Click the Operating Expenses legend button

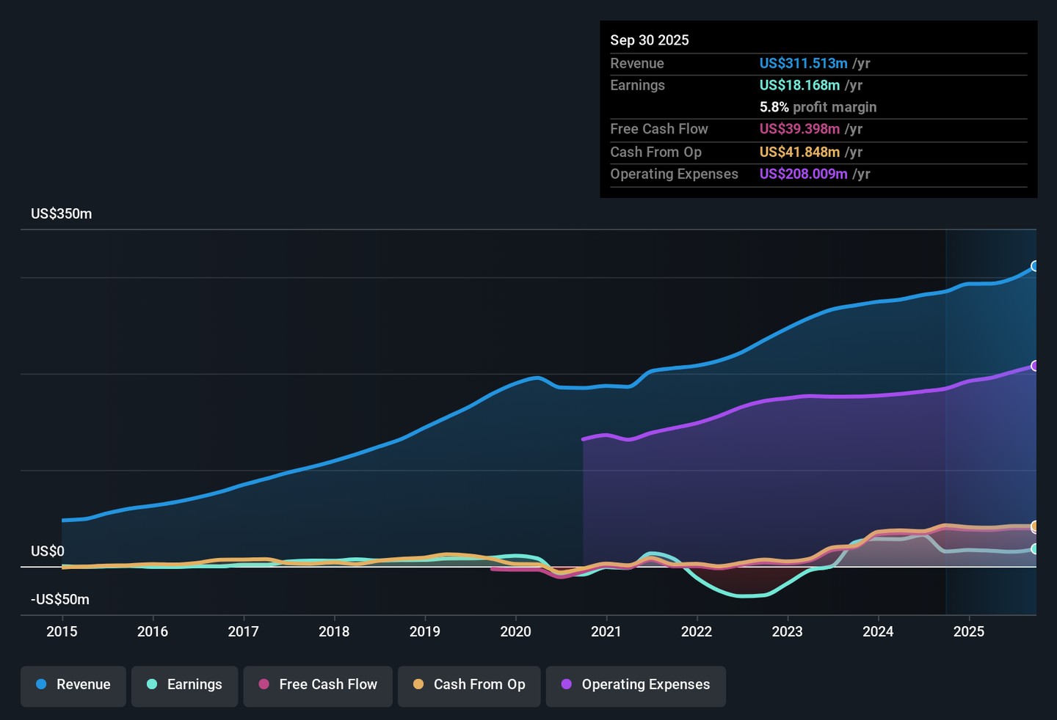click(636, 685)
